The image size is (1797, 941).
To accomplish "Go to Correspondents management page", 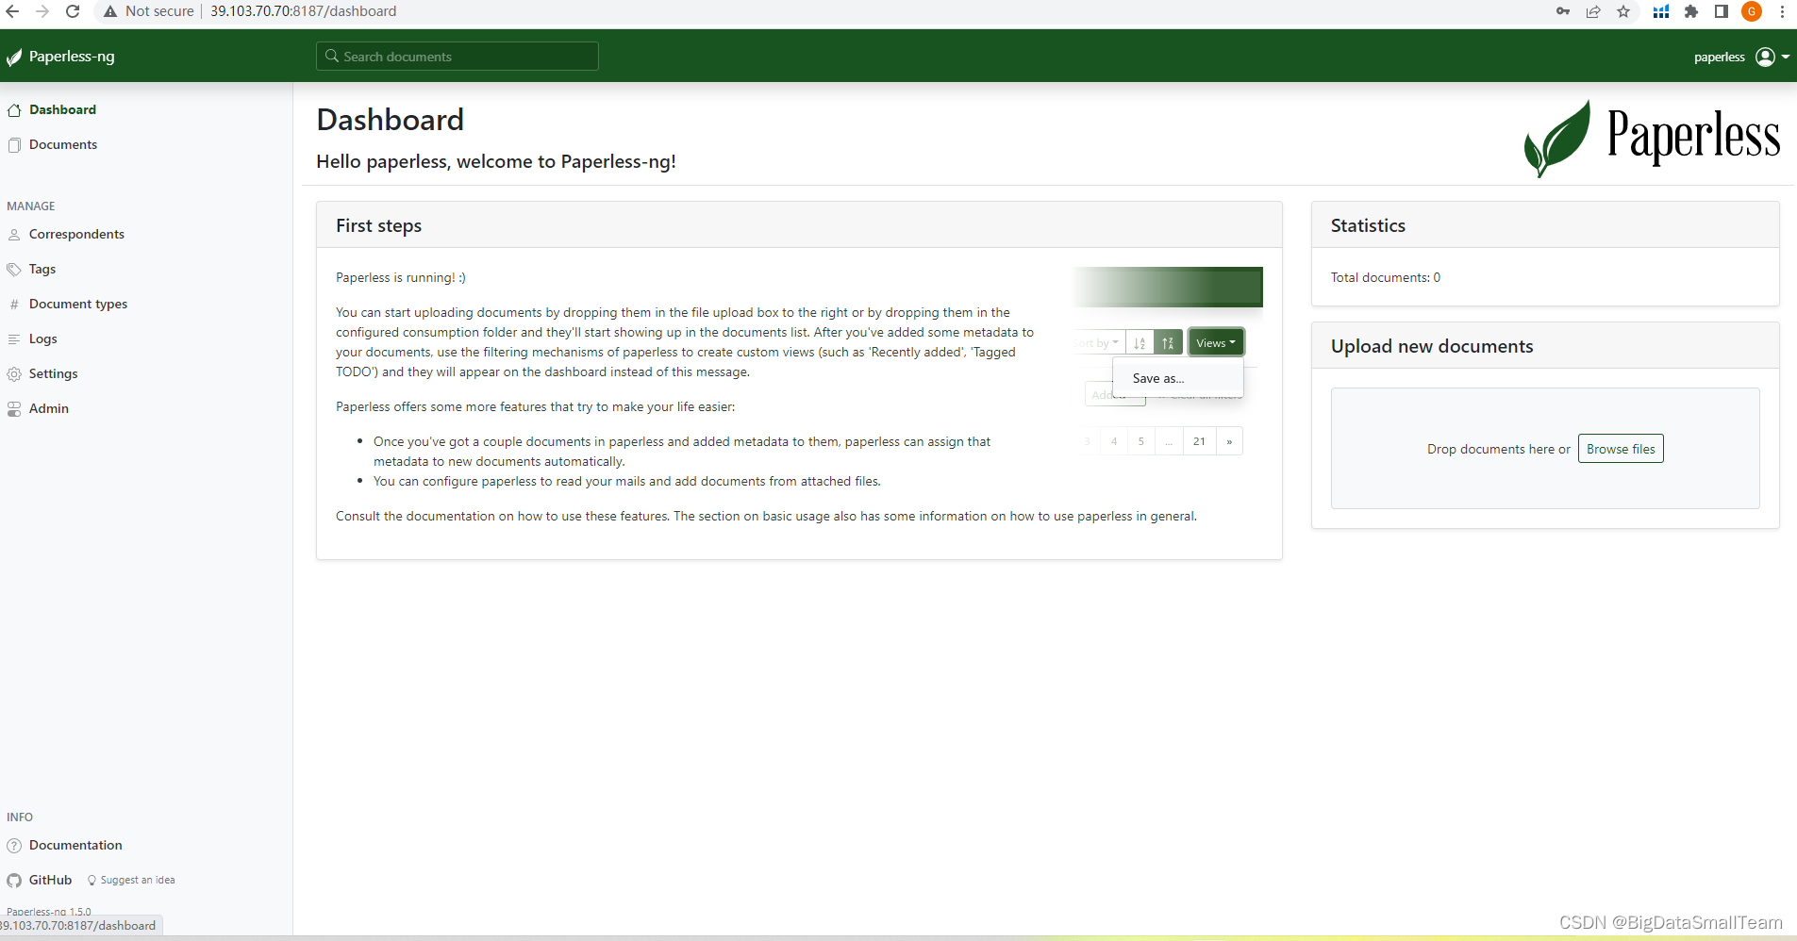I will 76,235.
